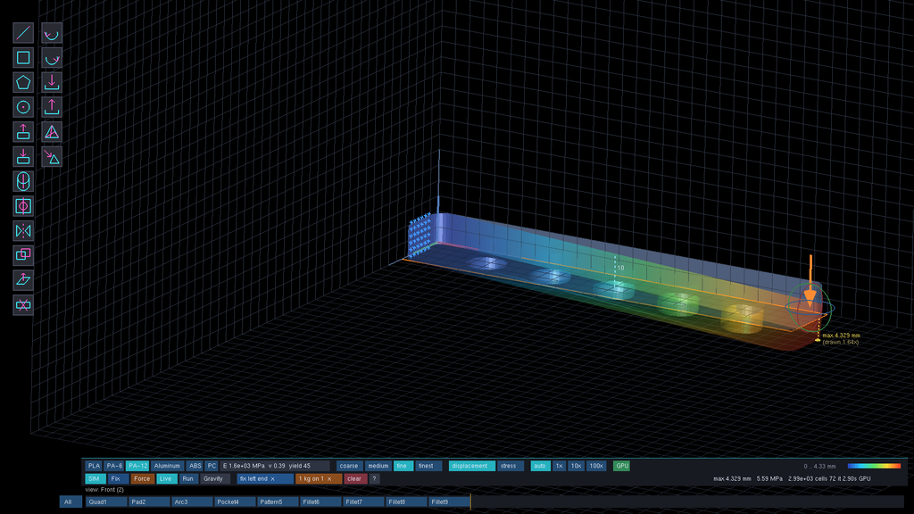
Task: Select the Hole tool icon
Action: [23, 206]
